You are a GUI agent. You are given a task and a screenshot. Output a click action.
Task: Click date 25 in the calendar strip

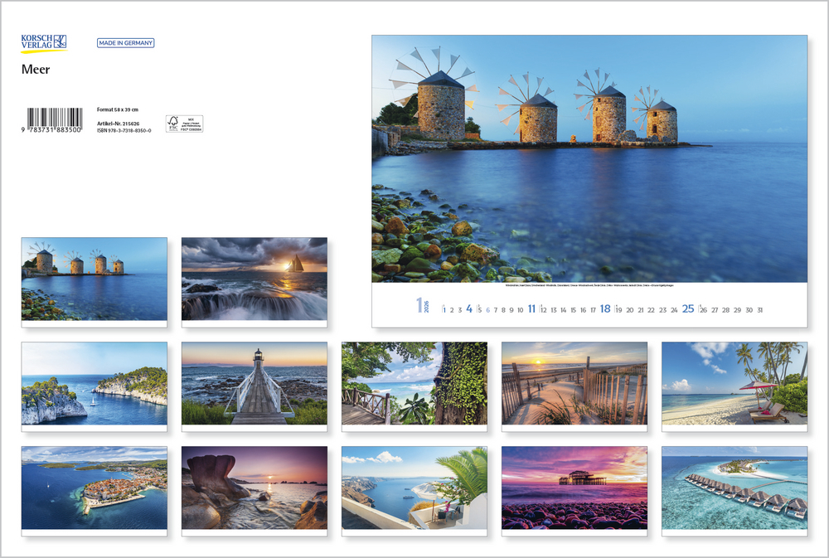688,309
